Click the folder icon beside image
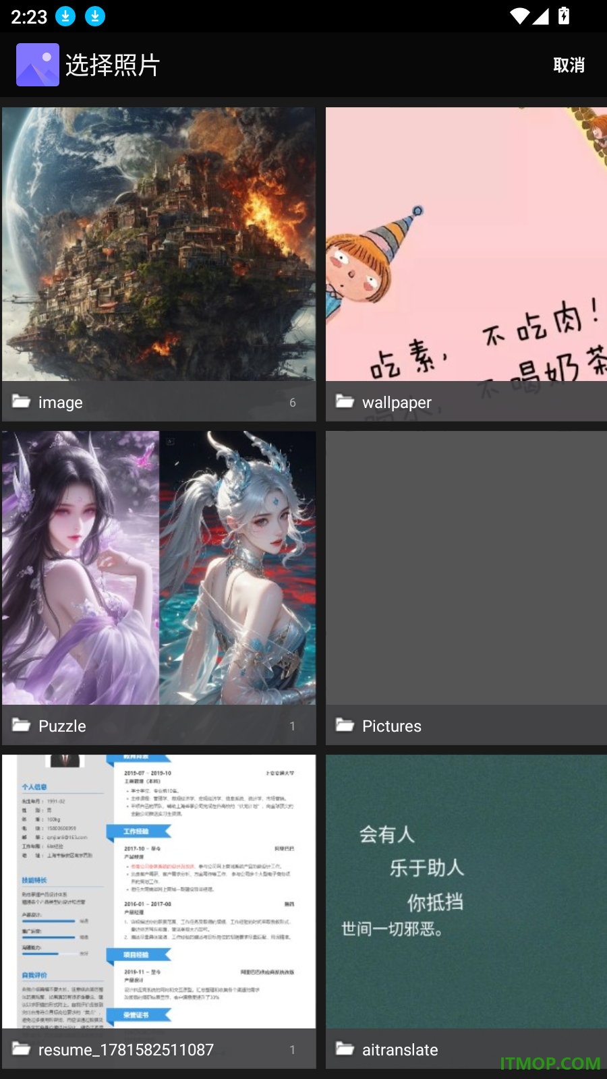607x1079 pixels. (21, 401)
